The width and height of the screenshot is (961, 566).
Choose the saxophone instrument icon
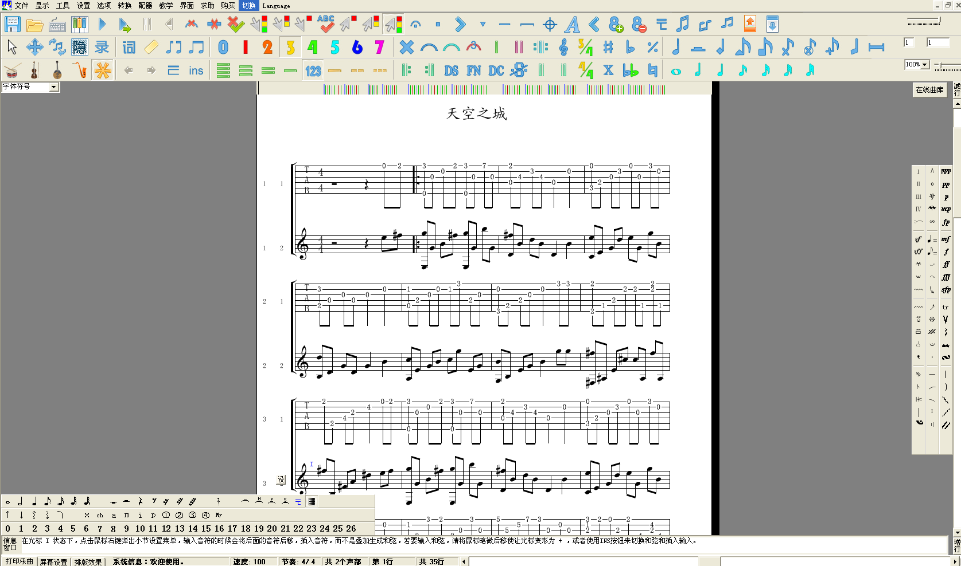(80, 70)
